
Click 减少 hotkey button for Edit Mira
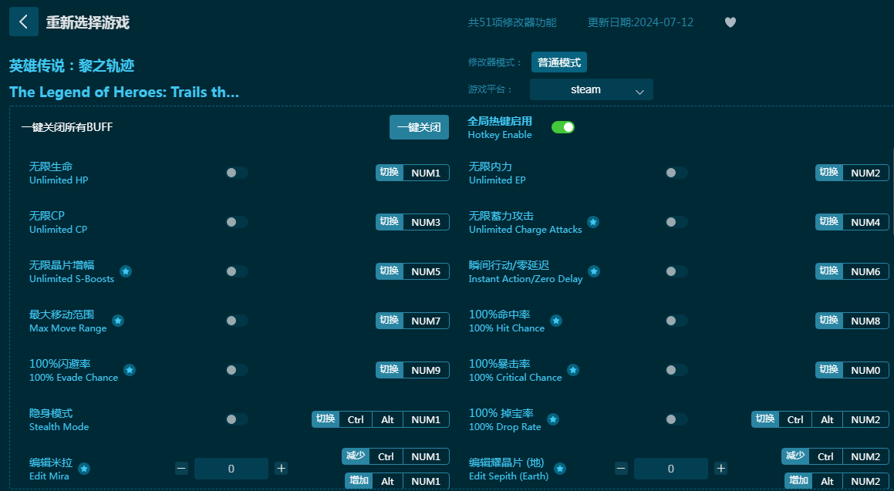pyautogui.click(x=356, y=456)
